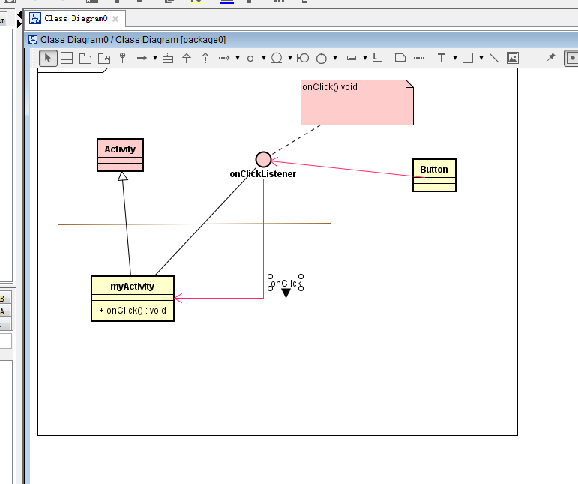Select the pointer selection tool
The image size is (578, 484).
pos(48,58)
